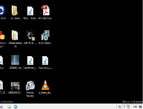Screen dimensions: 143x109
Task: Open the 9:45 taskbar clock
Action: (135, 107)
